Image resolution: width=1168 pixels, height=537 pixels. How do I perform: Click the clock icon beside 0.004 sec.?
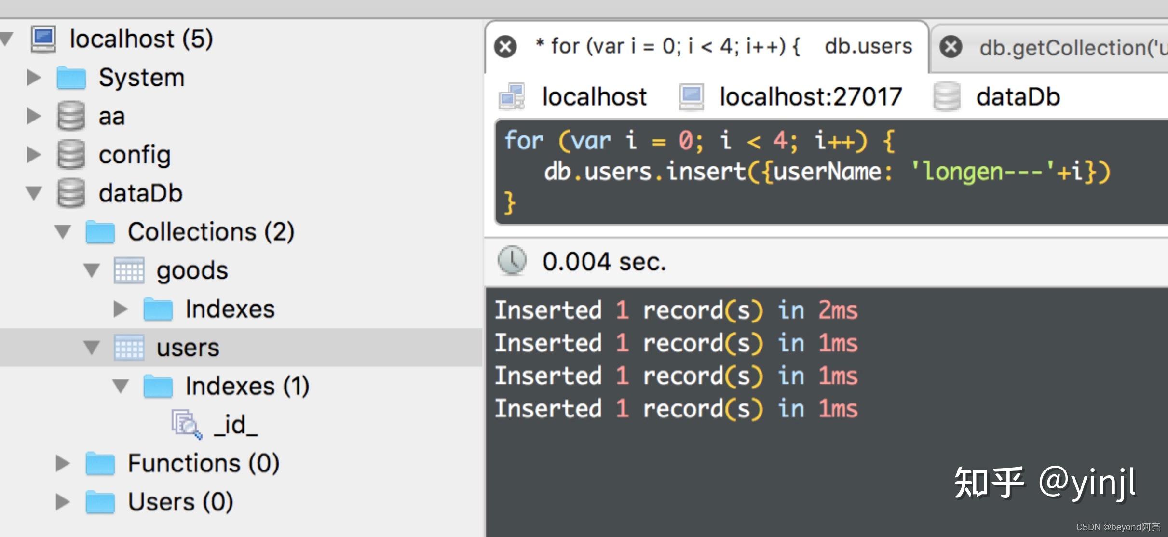click(x=512, y=261)
